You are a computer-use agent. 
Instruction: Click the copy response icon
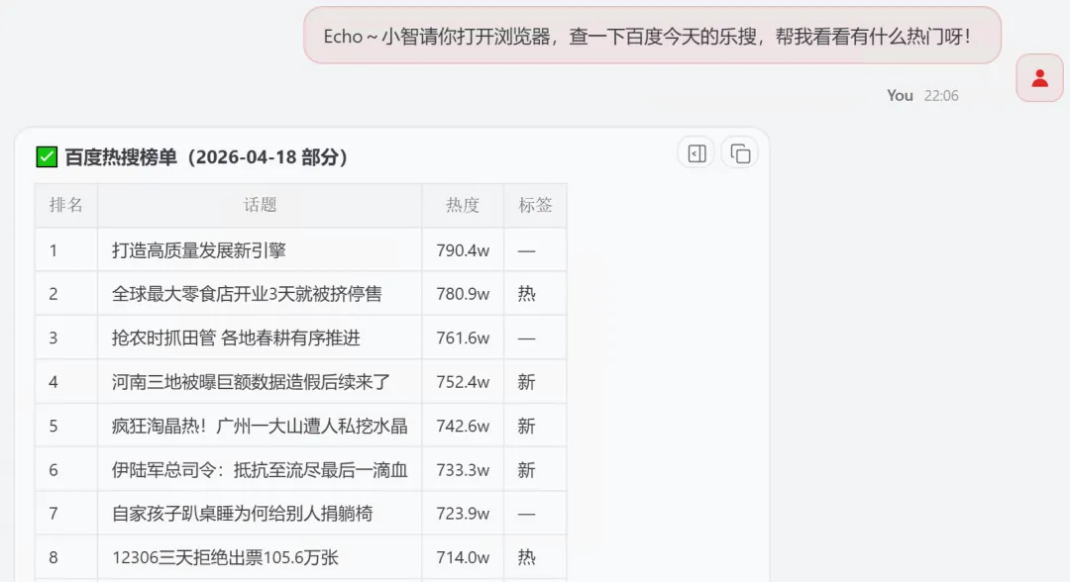[x=740, y=153]
